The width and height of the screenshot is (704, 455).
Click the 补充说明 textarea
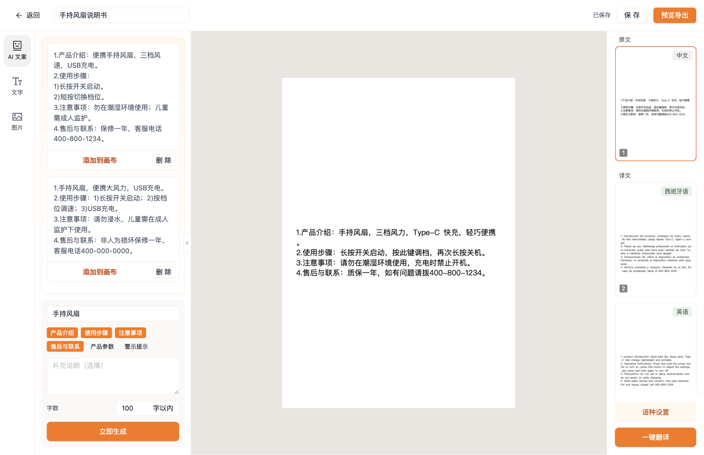113,376
